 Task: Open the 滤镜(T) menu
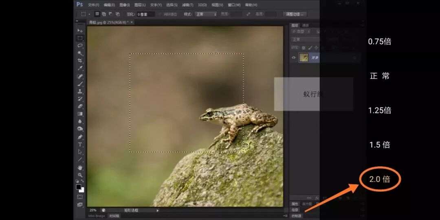[x=188, y=5]
